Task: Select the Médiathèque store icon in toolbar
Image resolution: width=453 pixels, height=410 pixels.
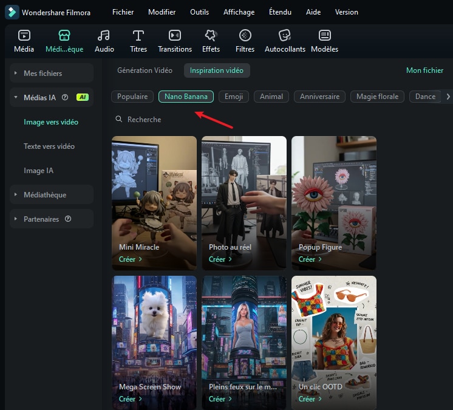Action: click(x=64, y=36)
